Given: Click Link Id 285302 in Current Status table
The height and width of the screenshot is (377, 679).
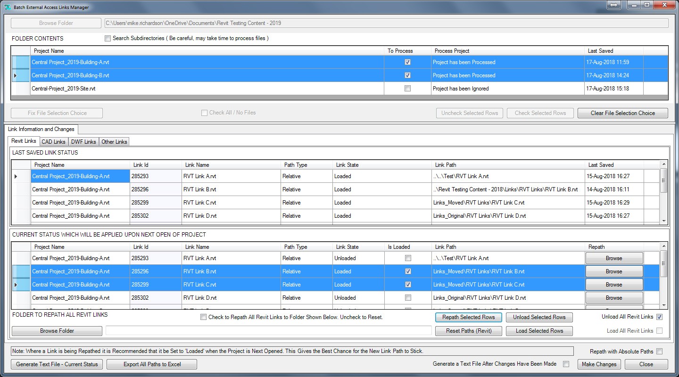Looking at the screenshot, I should 156,298.
